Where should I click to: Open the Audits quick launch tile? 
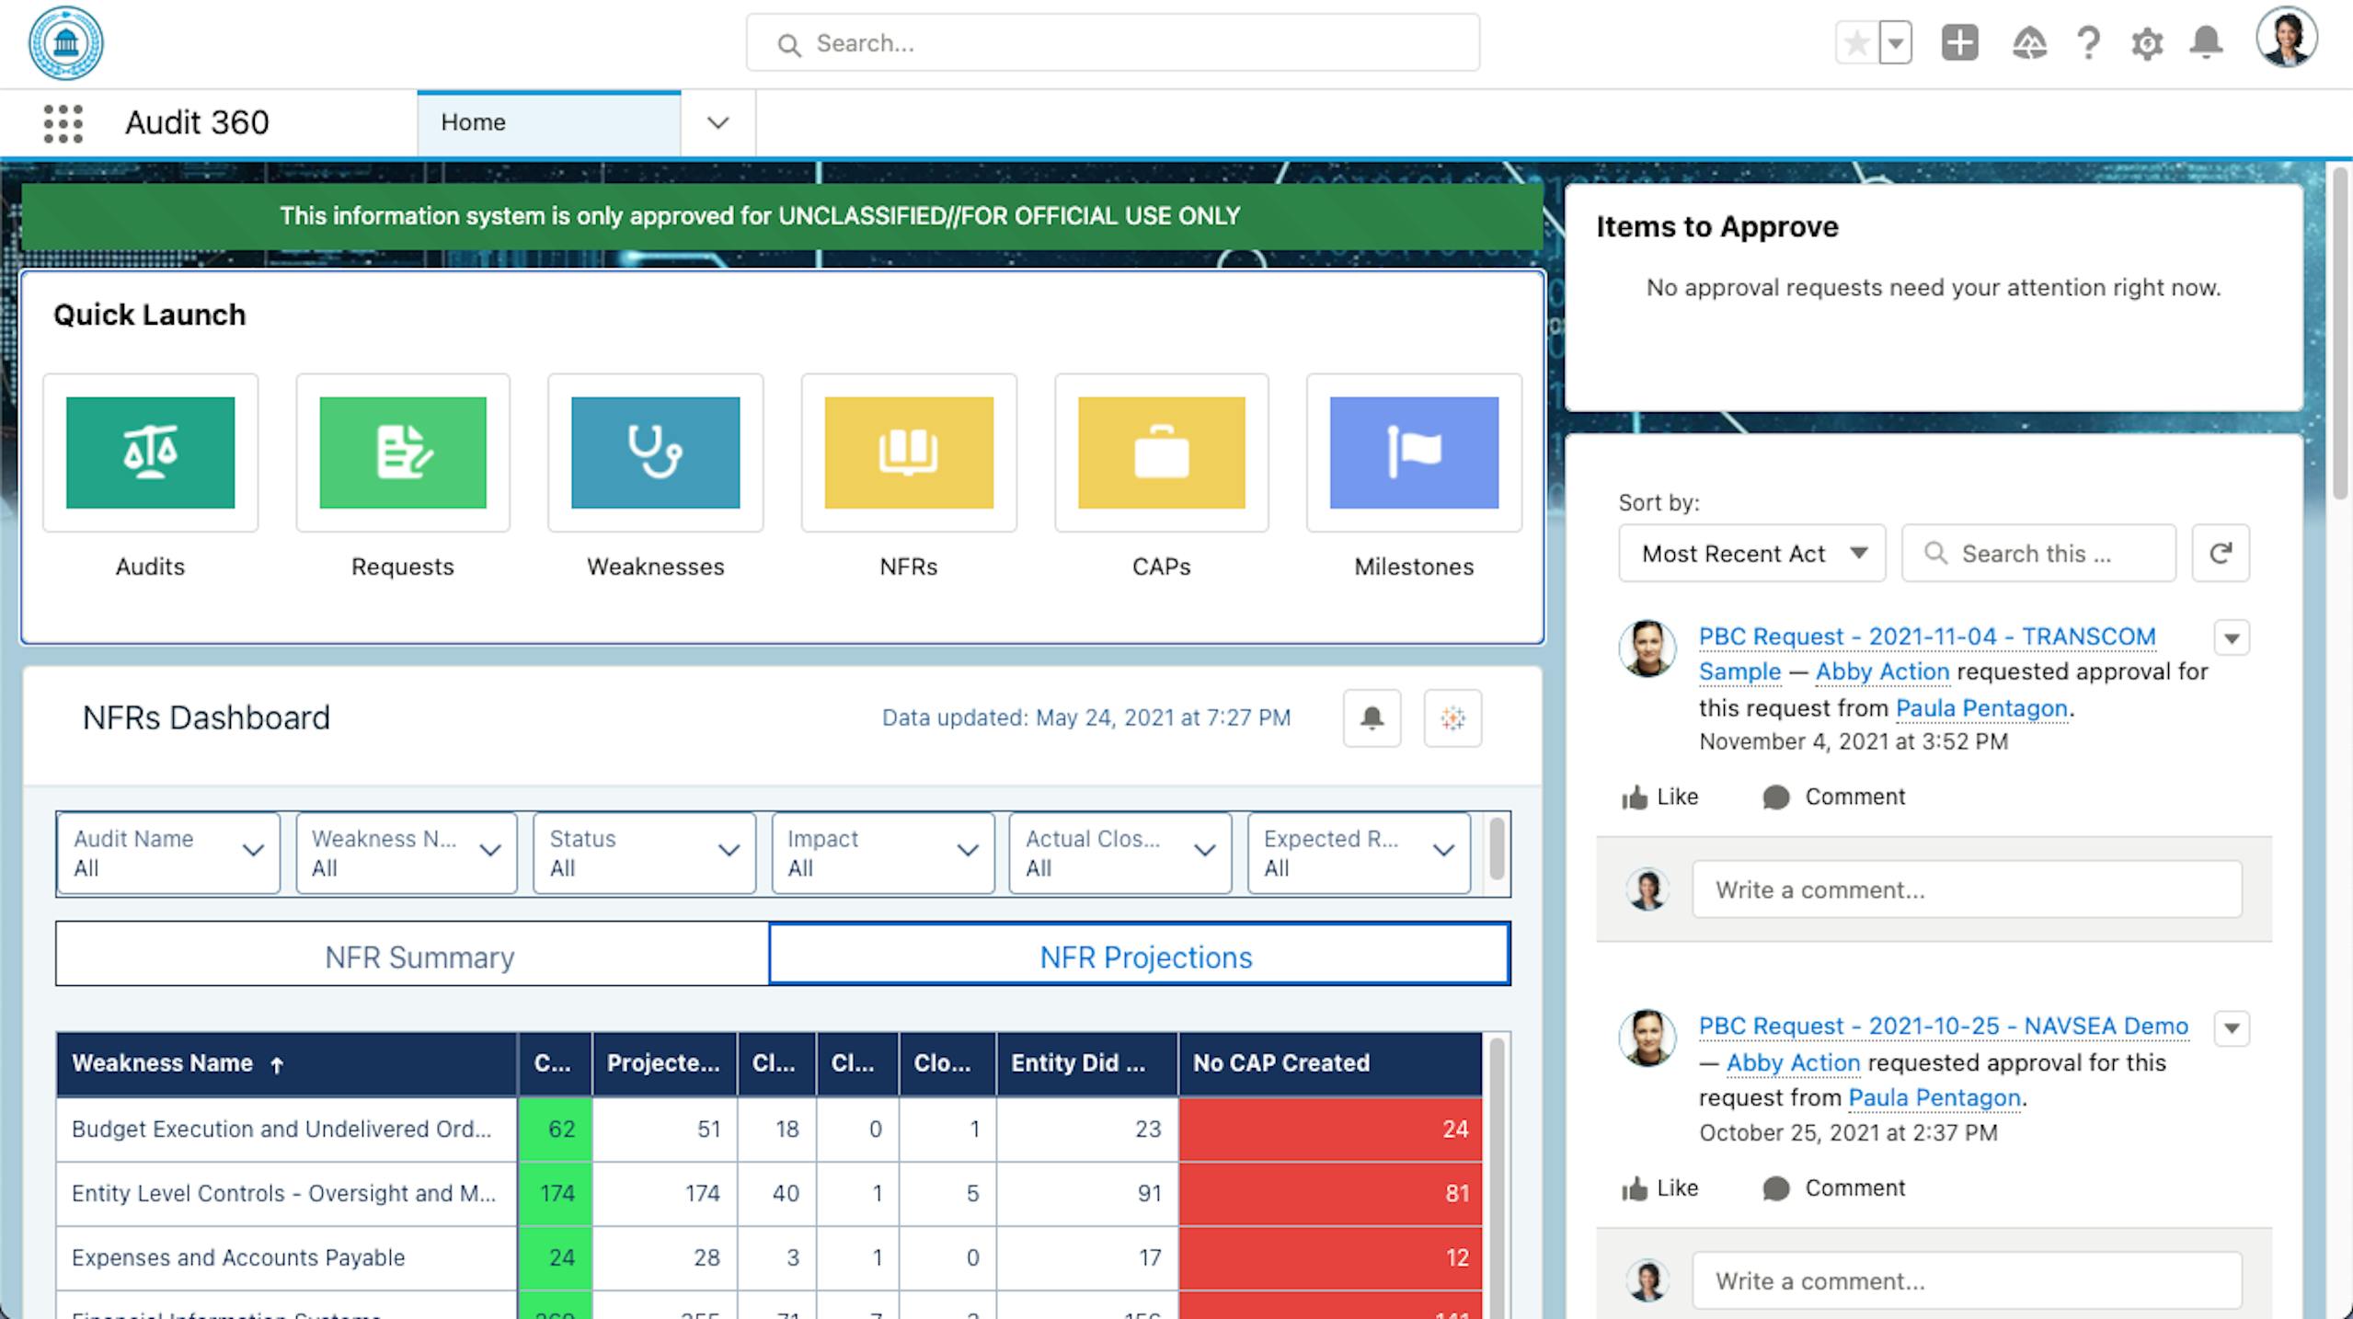point(150,453)
